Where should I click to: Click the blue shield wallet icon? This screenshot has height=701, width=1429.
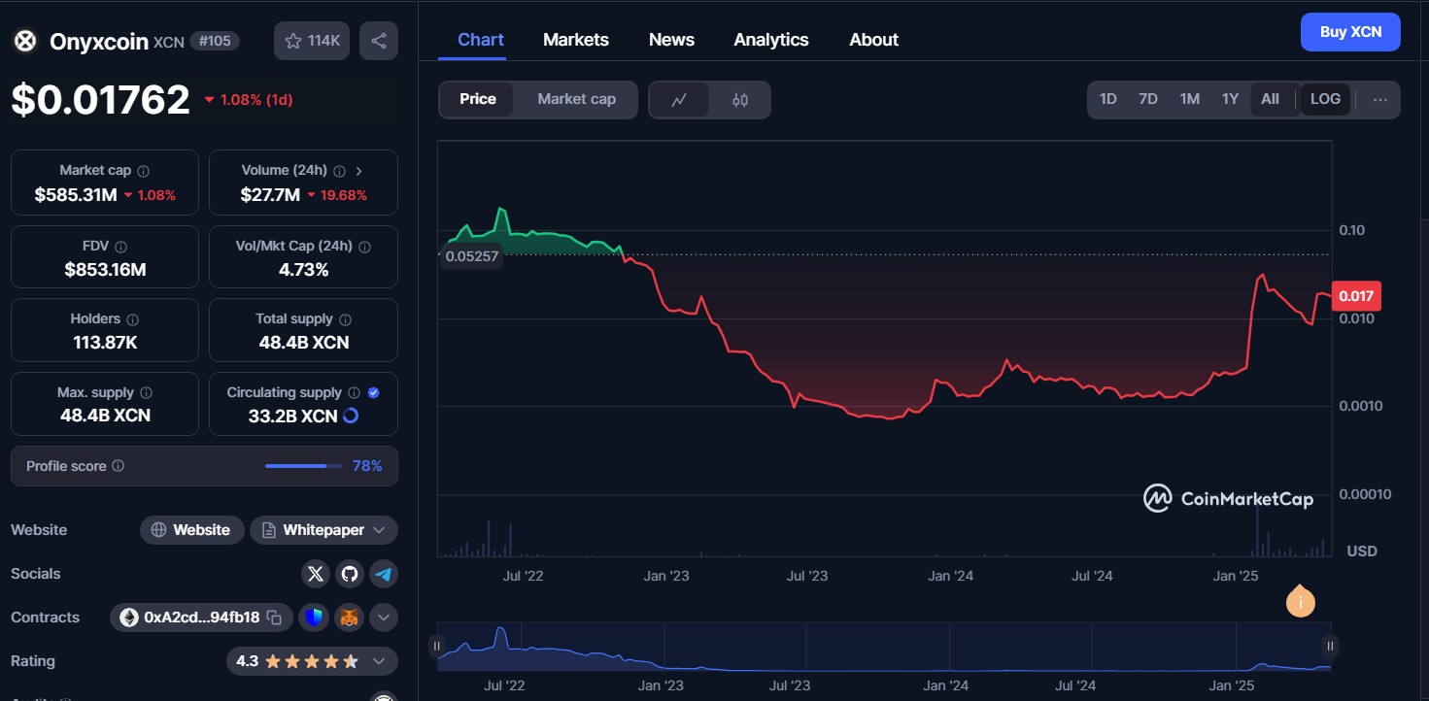[314, 617]
